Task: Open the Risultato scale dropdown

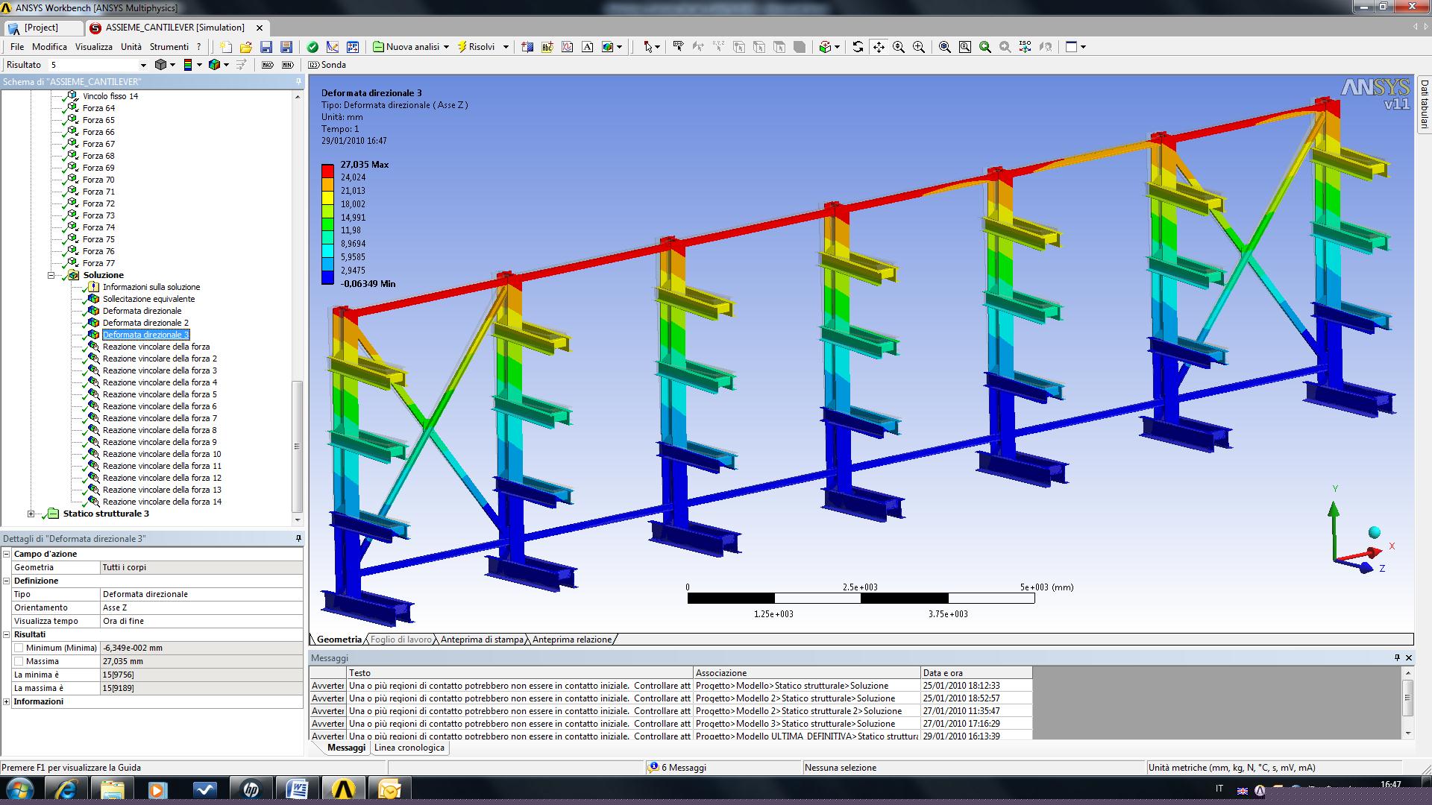Action: [144, 65]
